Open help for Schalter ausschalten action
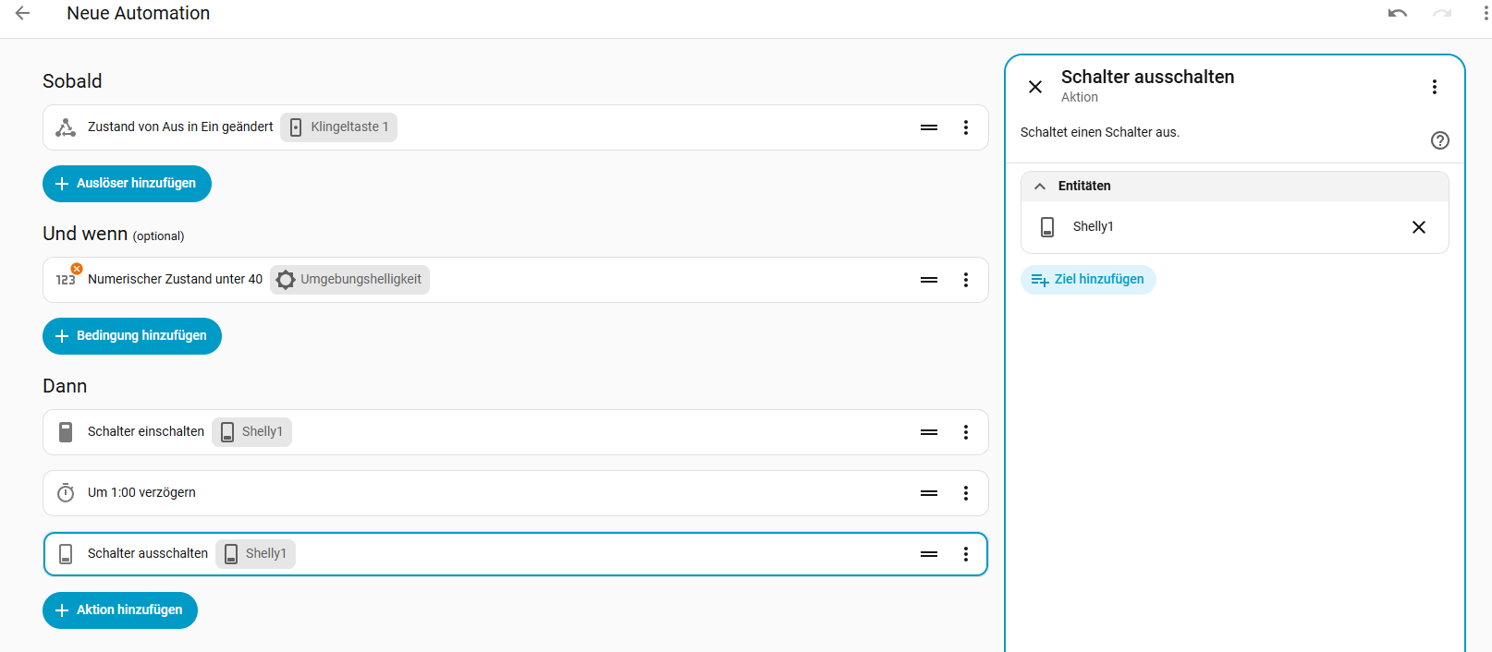Image resolution: width=1492 pixels, height=652 pixels. point(1440,140)
